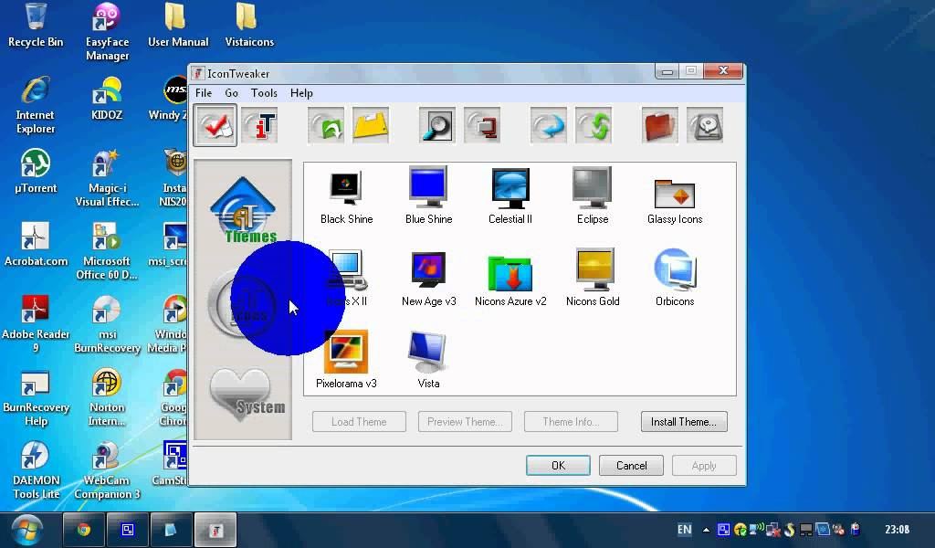Select the Black Shine theme

[346, 196]
